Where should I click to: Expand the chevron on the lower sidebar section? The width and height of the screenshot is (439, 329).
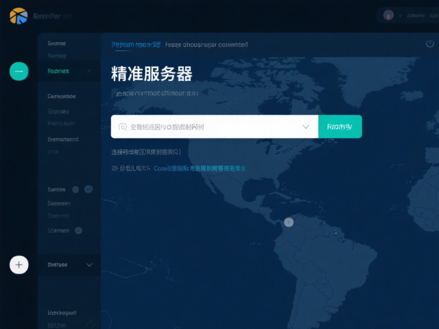pos(89,265)
